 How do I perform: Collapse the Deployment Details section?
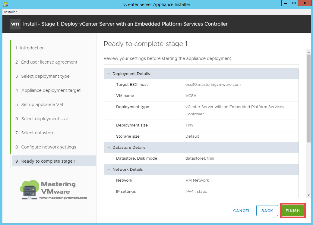pyautogui.click(x=109, y=73)
